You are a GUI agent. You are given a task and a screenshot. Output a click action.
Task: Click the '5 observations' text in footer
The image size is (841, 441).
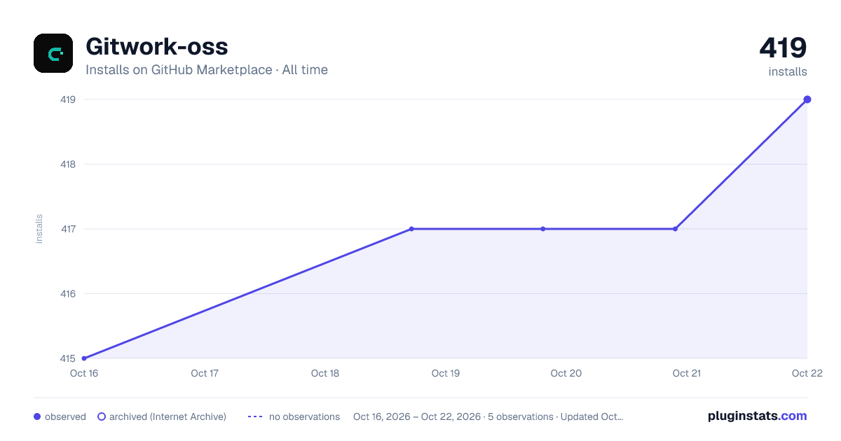(x=520, y=416)
